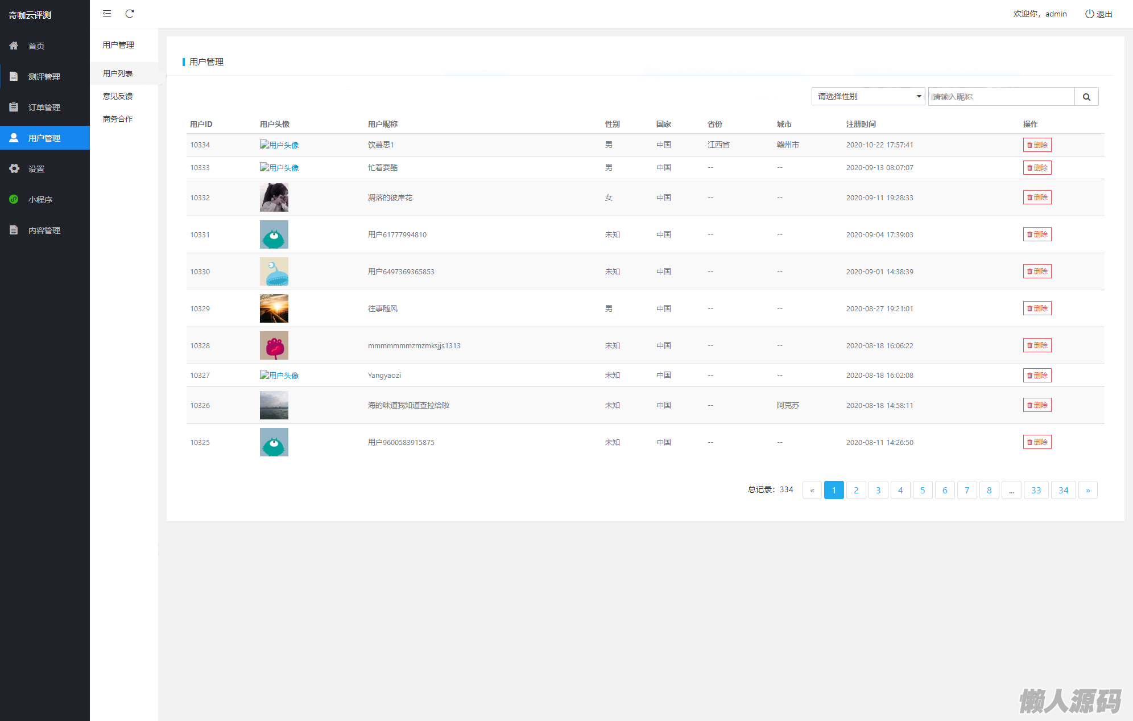Image resolution: width=1133 pixels, height=721 pixels.
Task: Open 内容管理 in the sidebar
Action: pyautogui.click(x=44, y=230)
